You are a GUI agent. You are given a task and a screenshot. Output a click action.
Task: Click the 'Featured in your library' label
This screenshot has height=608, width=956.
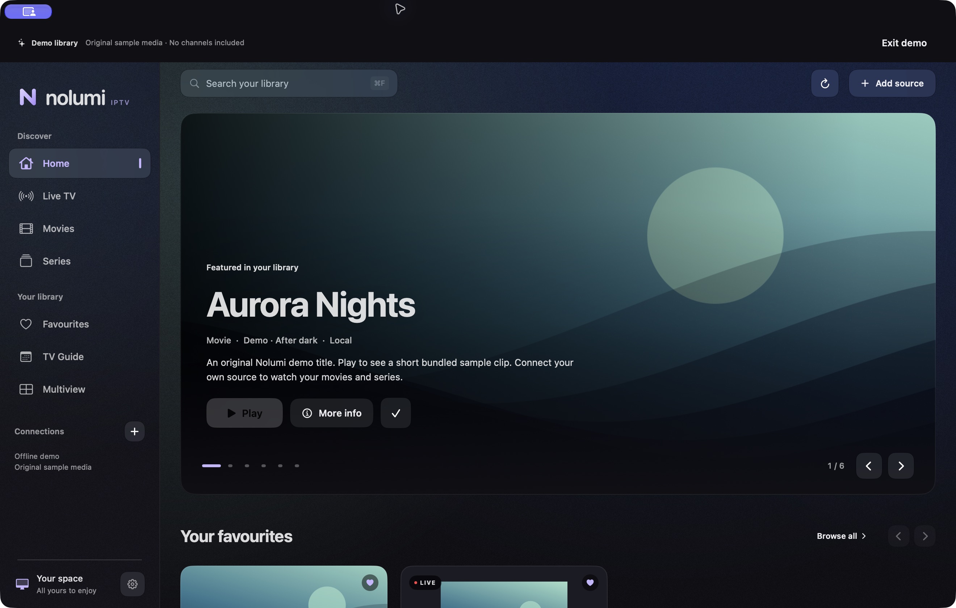(x=252, y=267)
